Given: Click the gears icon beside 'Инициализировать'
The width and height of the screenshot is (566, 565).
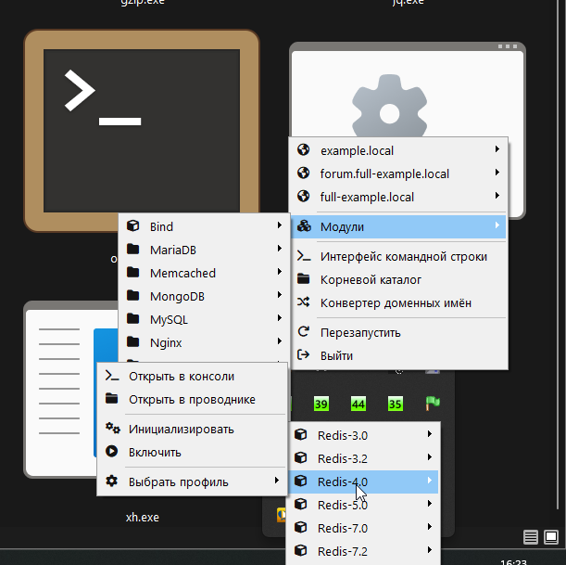Looking at the screenshot, I should (x=113, y=429).
